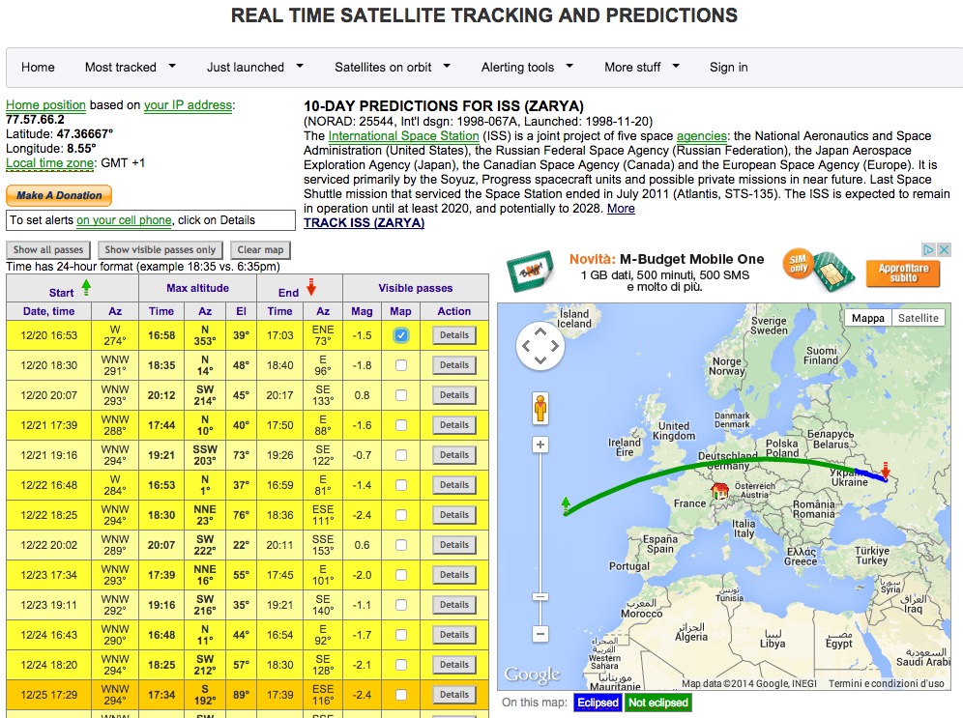Check map checkbox for 12/22 18:25 pass
This screenshot has height=718, width=963.
click(x=401, y=515)
